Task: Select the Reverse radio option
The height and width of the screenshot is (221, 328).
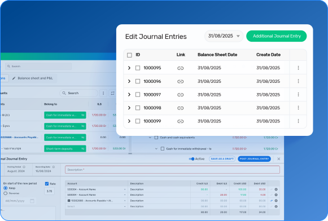Action: point(6,193)
